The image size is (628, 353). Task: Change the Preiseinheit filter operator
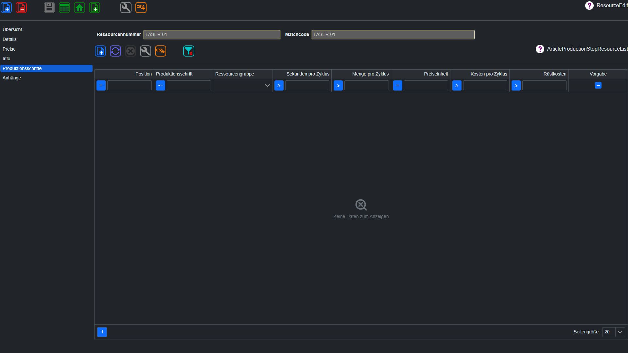[x=397, y=86]
